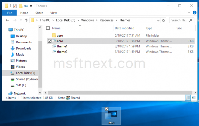Image resolution: width=199 pixels, height=126 pixels.
Task: Switch to Details view in the status bar
Action: [188, 98]
